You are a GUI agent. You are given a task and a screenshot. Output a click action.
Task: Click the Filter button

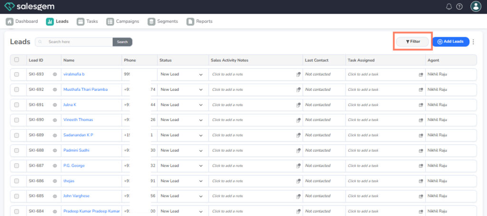tap(413, 42)
